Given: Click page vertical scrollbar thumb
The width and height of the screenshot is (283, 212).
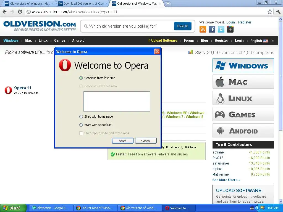Looking at the screenshot, I should coord(281,76).
